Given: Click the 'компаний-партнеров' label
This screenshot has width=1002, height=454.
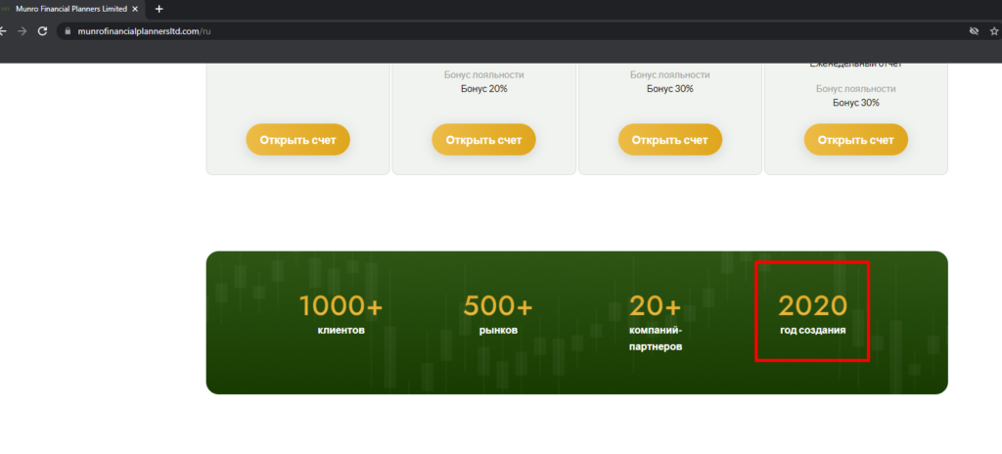Looking at the screenshot, I should 656,339.
